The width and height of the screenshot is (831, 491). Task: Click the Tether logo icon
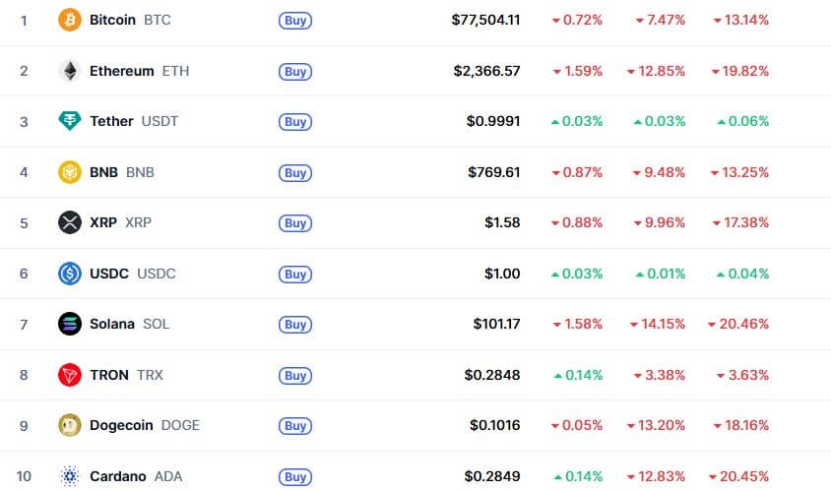(70, 121)
